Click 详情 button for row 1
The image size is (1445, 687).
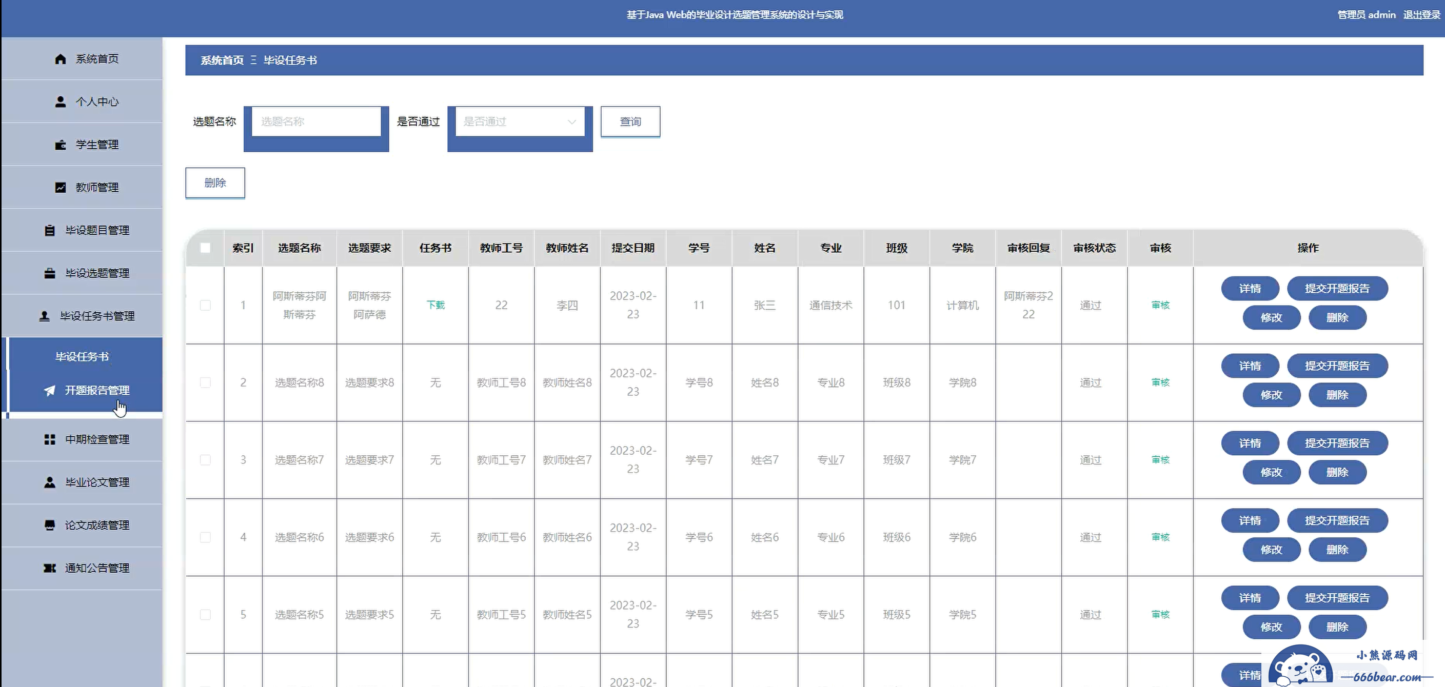1251,289
